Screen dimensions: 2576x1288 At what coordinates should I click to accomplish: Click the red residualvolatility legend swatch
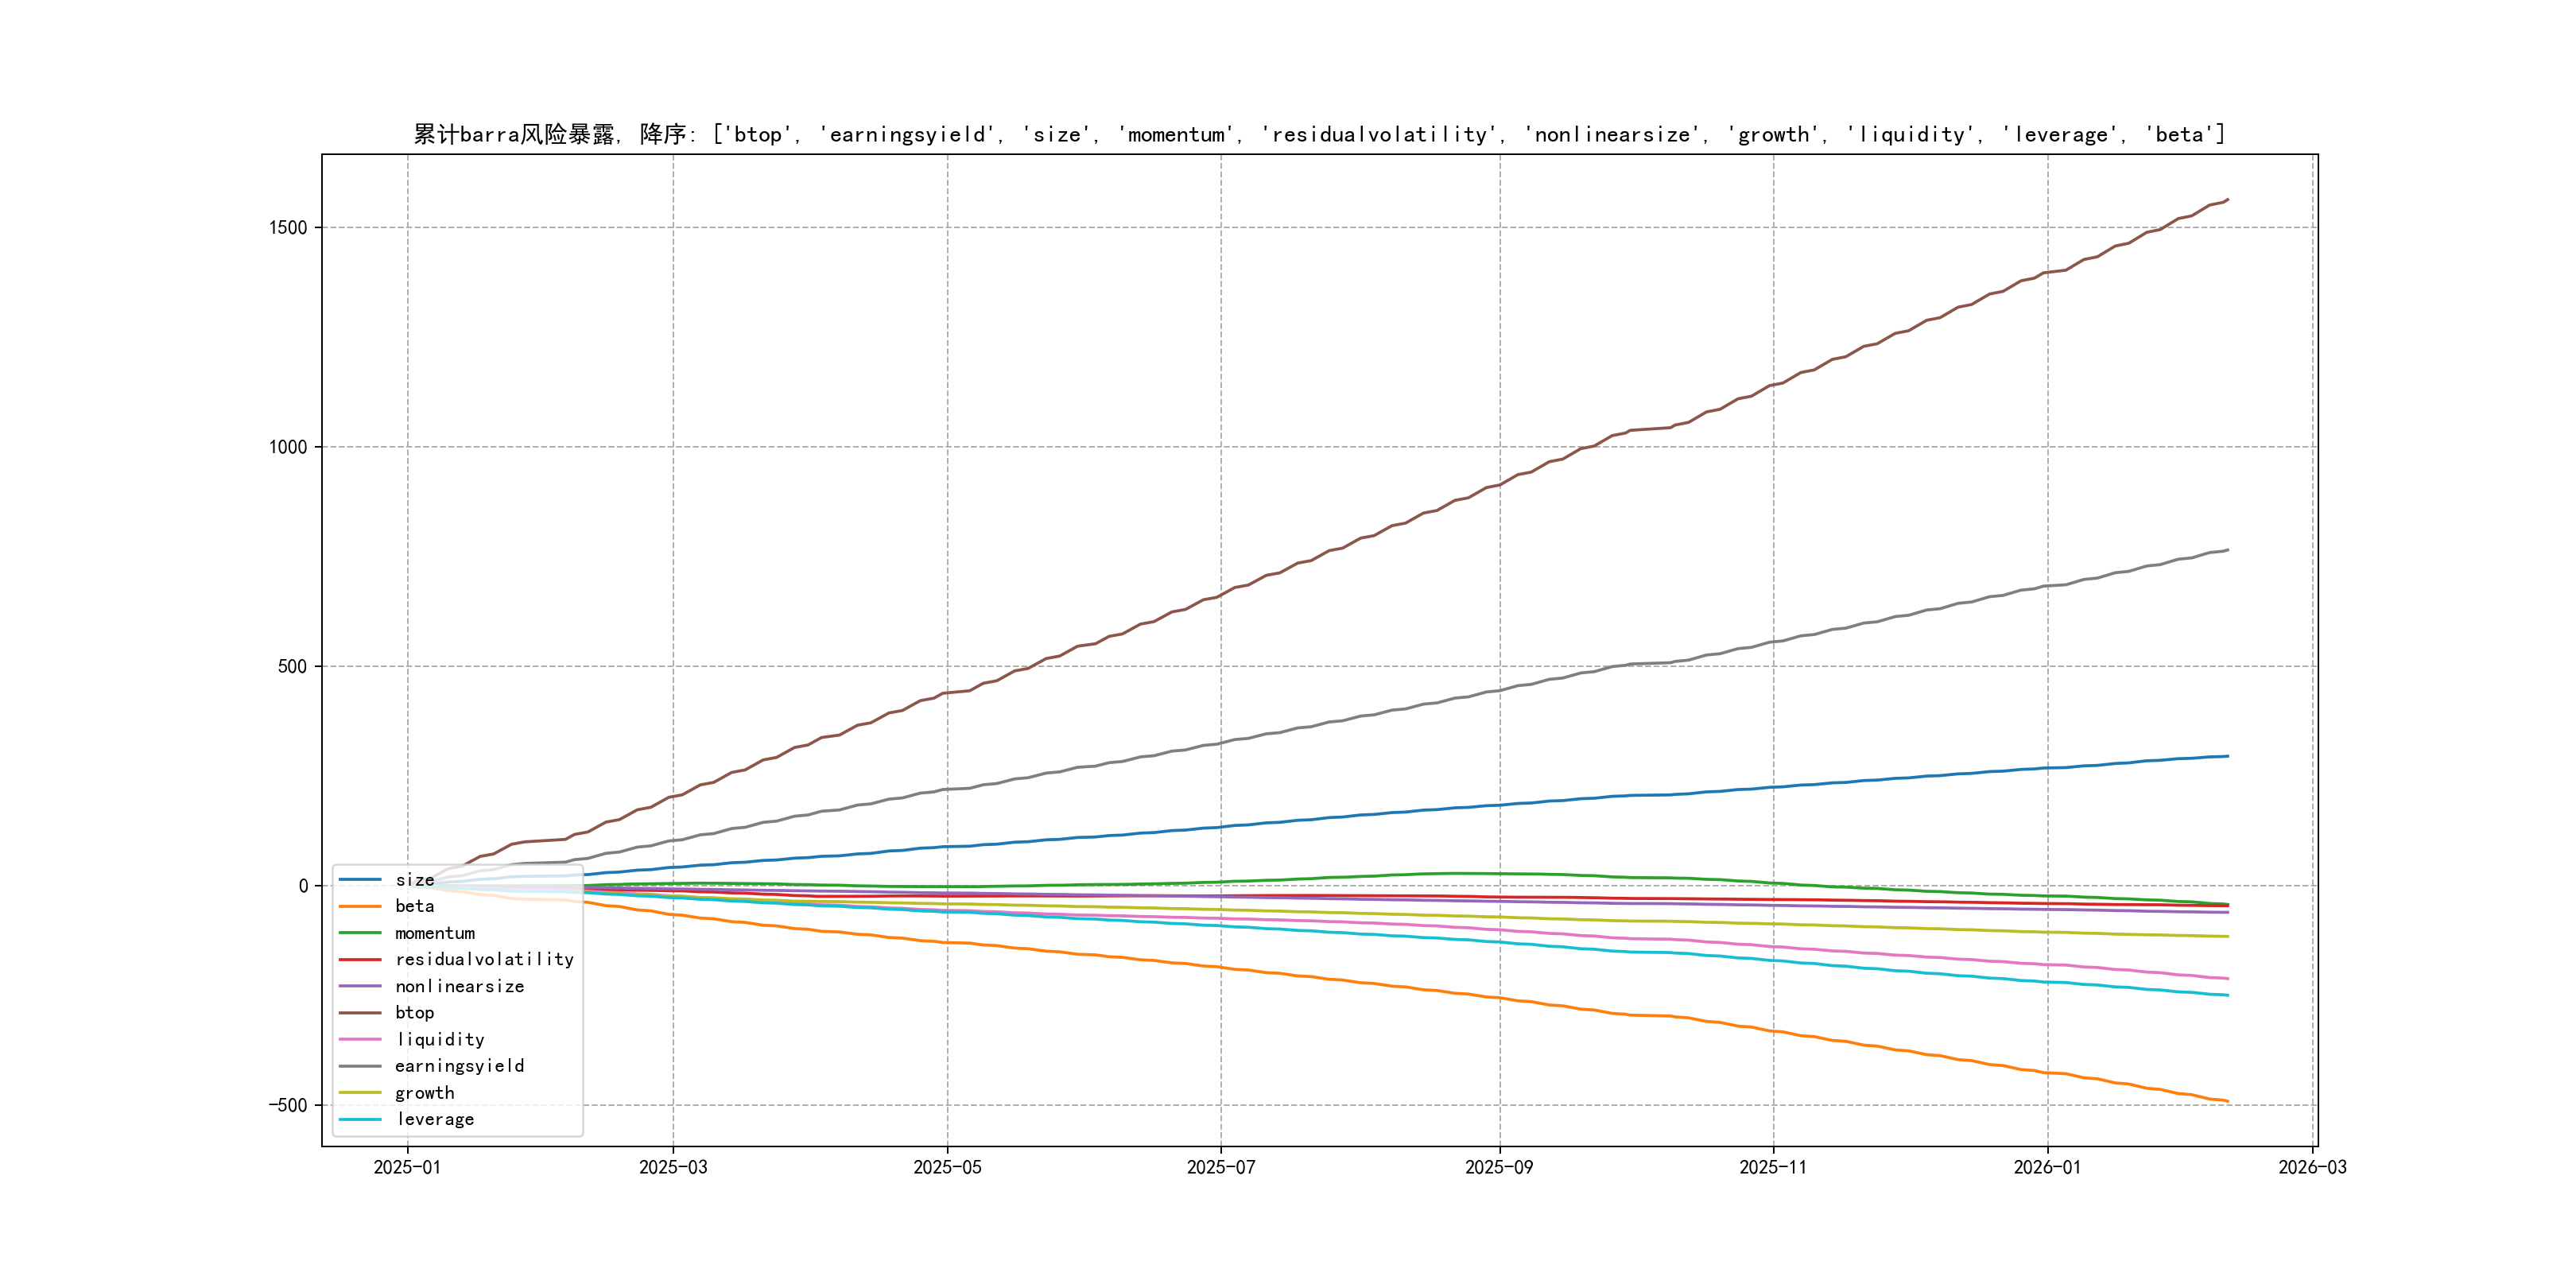pos(360,959)
